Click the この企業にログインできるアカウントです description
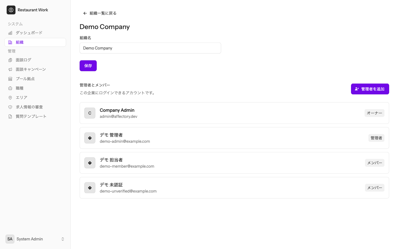Screen dimensions: 398x249 (x=118, y=93)
